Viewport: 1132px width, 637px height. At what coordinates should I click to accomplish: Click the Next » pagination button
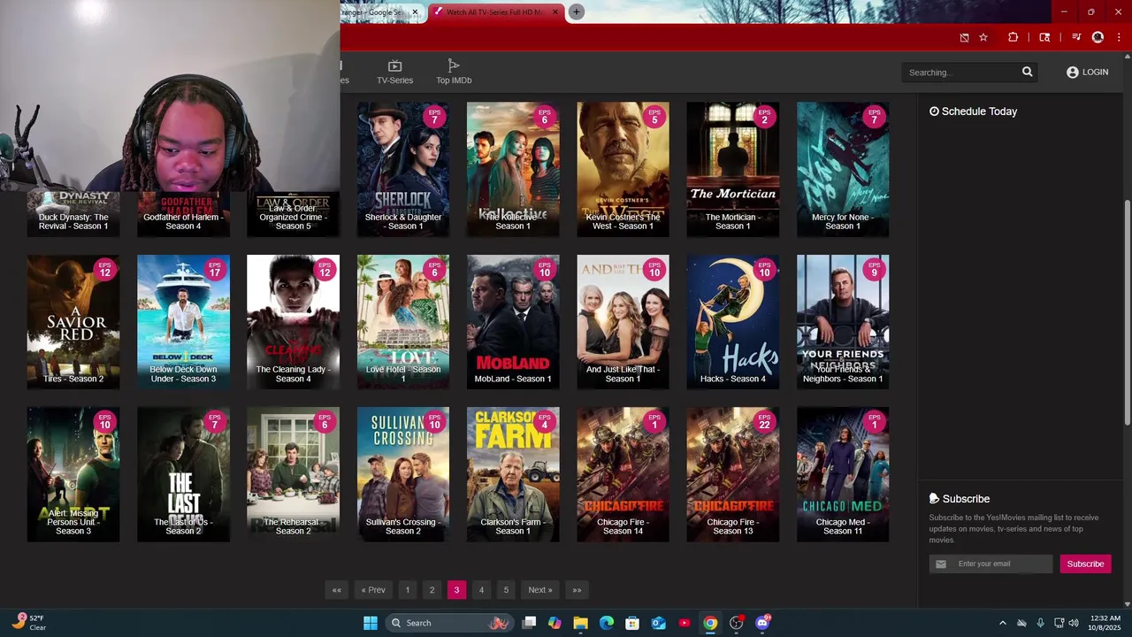[x=539, y=590]
